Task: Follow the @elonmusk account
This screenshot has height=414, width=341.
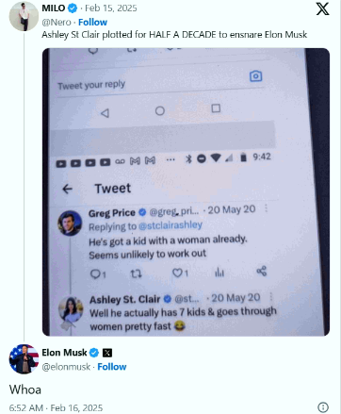Action: point(112,367)
